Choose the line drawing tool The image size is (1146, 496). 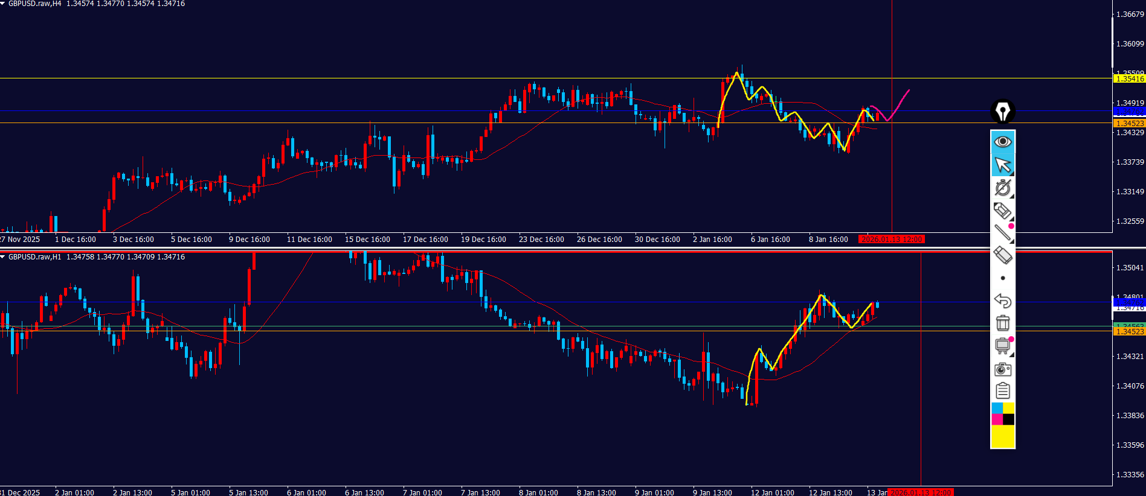[x=1003, y=233]
